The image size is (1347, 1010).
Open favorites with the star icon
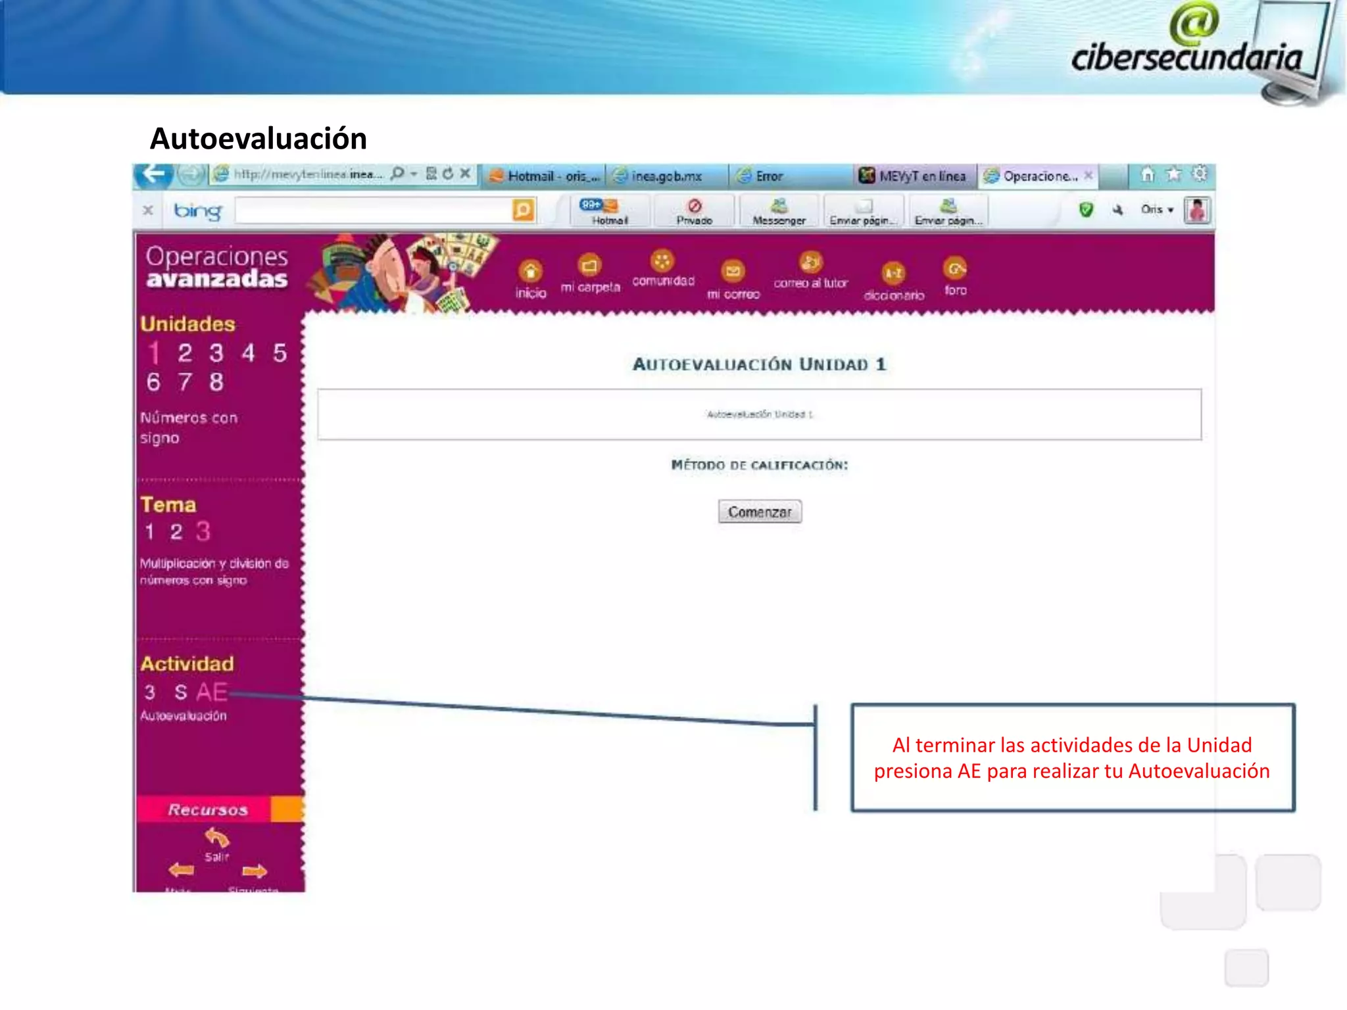(x=1174, y=174)
